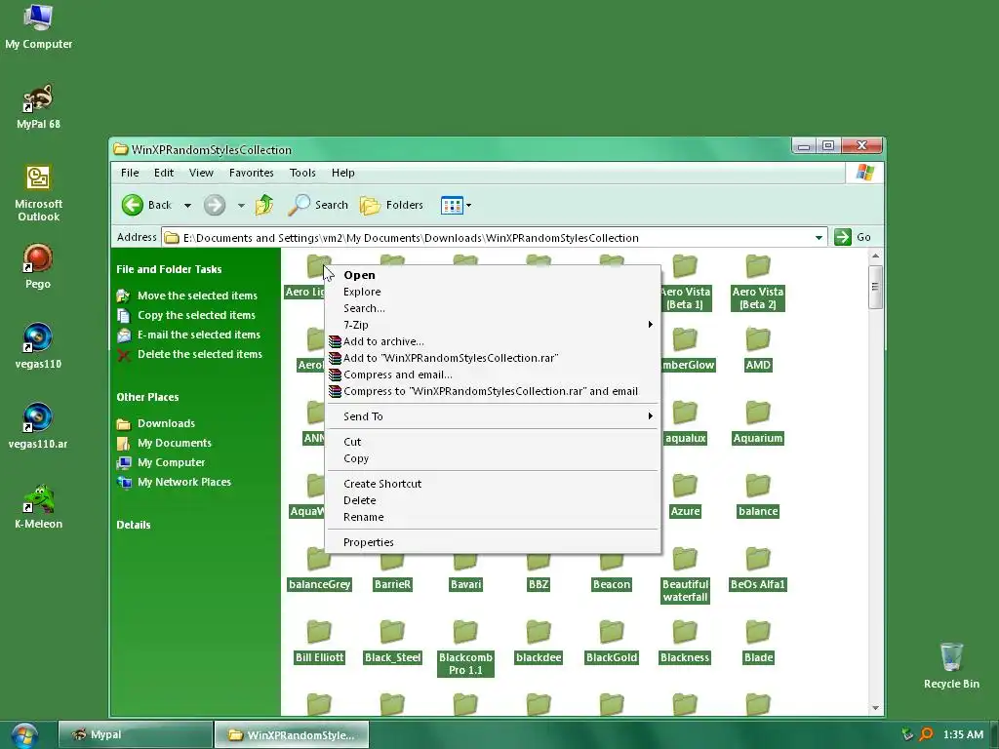999x749 pixels.
Task: Choose Explore in the context menu
Action: click(493, 292)
